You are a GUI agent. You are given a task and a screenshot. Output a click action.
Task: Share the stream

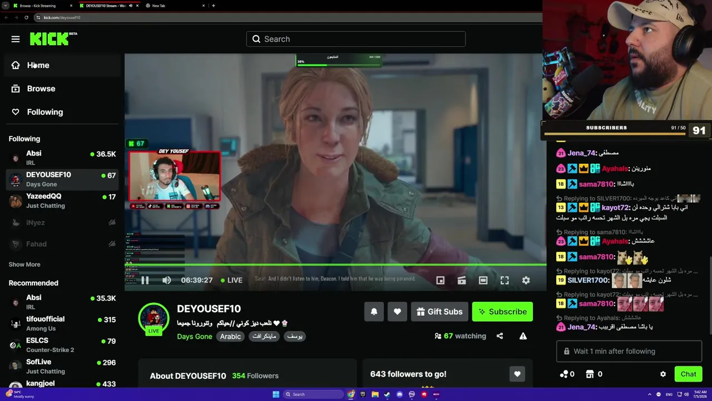(x=500, y=336)
